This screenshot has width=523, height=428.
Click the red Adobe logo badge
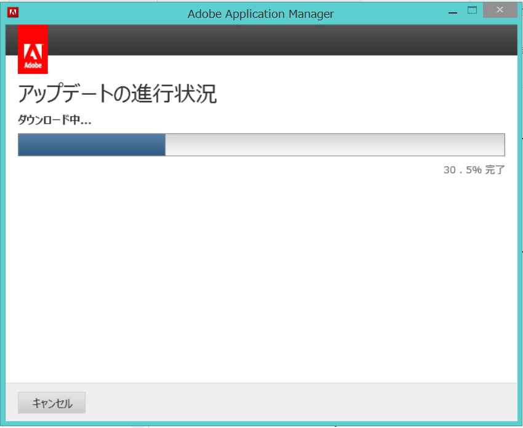click(x=33, y=49)
